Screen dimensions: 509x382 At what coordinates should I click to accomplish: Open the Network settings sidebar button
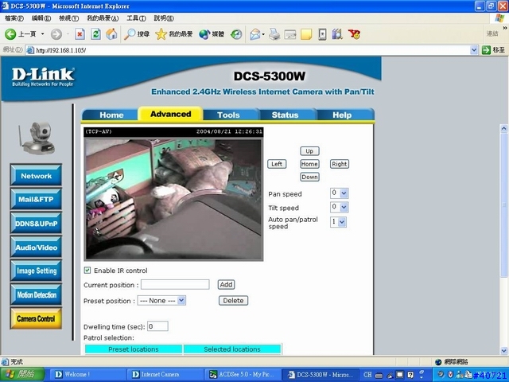coord(36,176)
